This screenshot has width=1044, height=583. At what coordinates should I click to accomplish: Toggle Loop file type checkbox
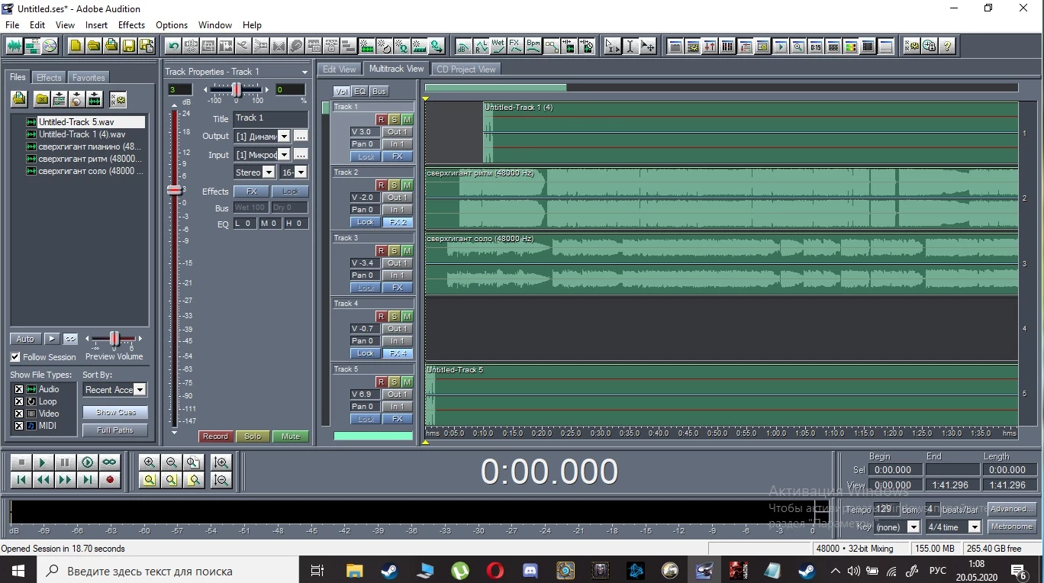tap(19, 401)
